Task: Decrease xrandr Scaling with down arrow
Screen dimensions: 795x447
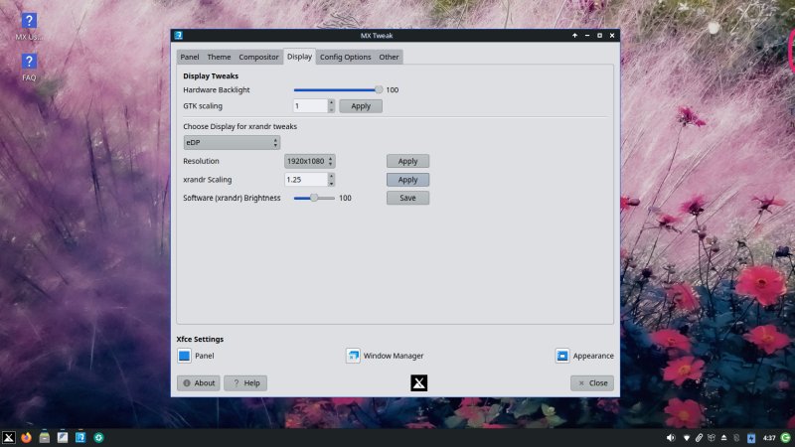Action: (331, 183)
